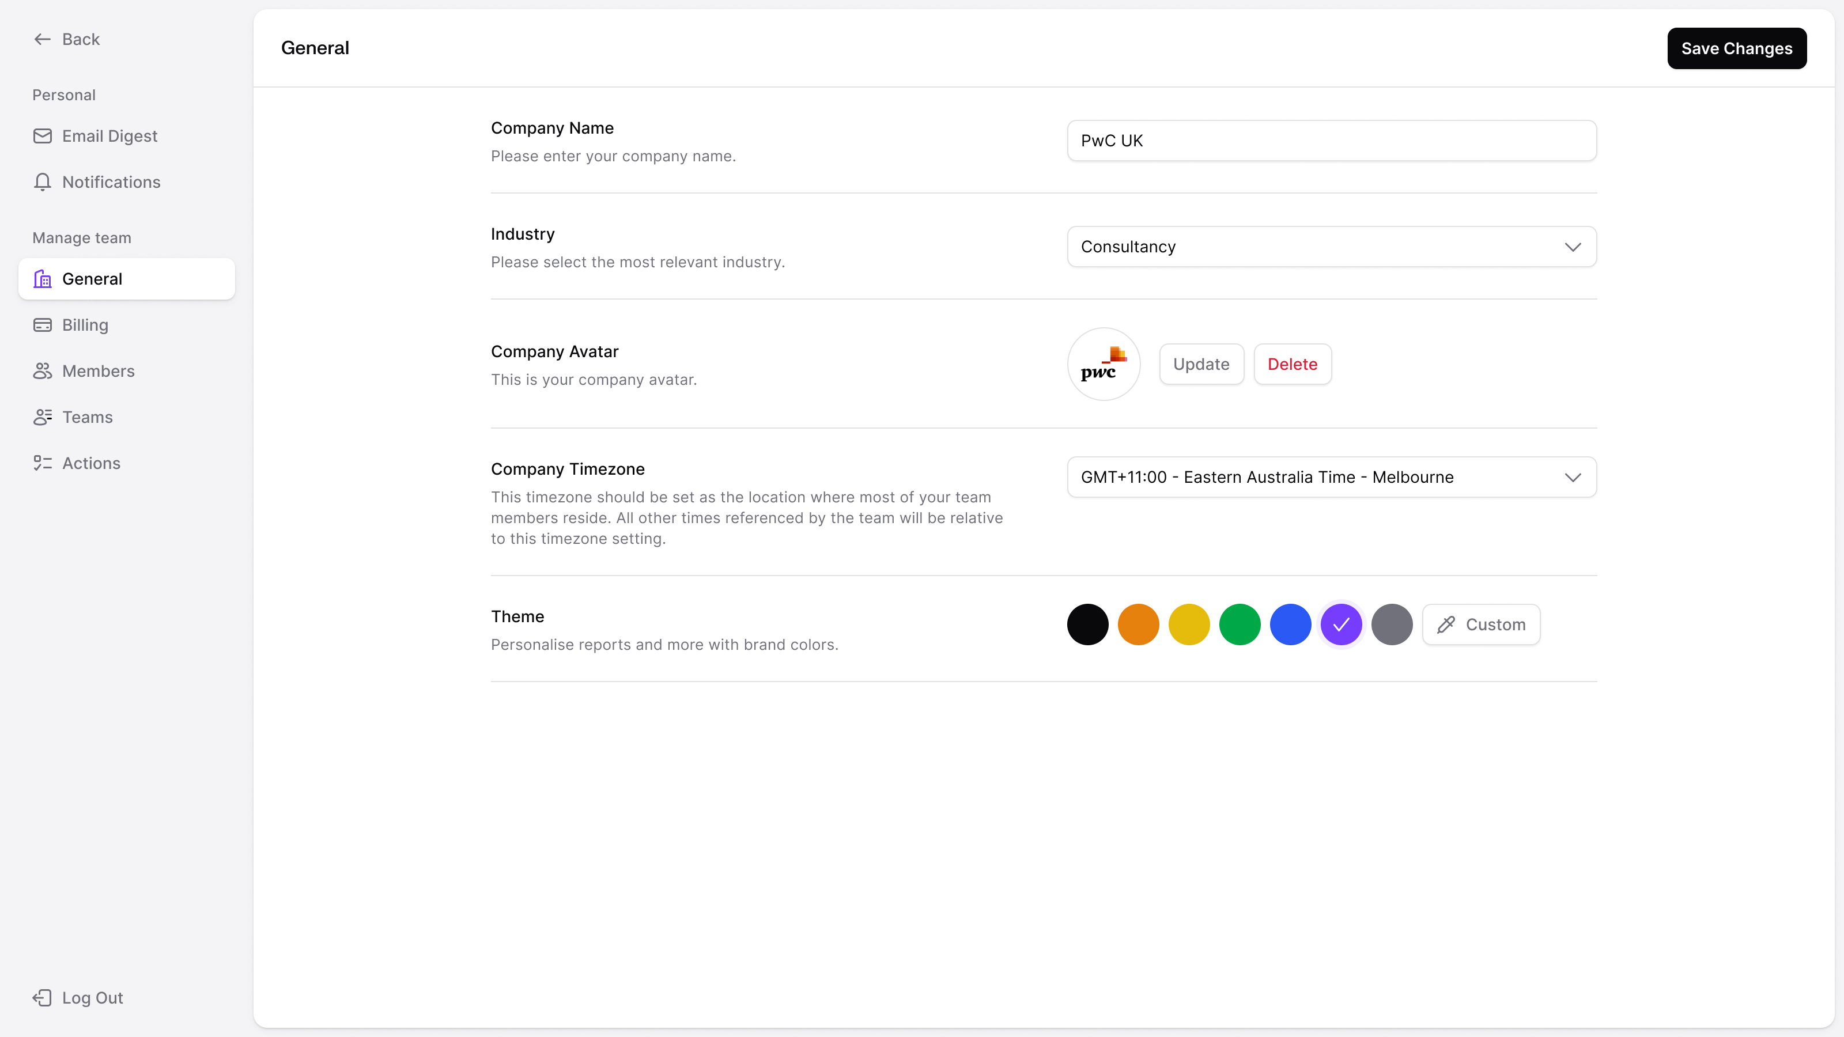Click the timezone dropdown chevron arrow

pyautogui.click(x=1572, y=478)
